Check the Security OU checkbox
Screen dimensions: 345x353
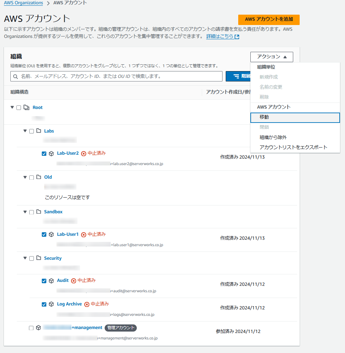click(x=31, y=258)
